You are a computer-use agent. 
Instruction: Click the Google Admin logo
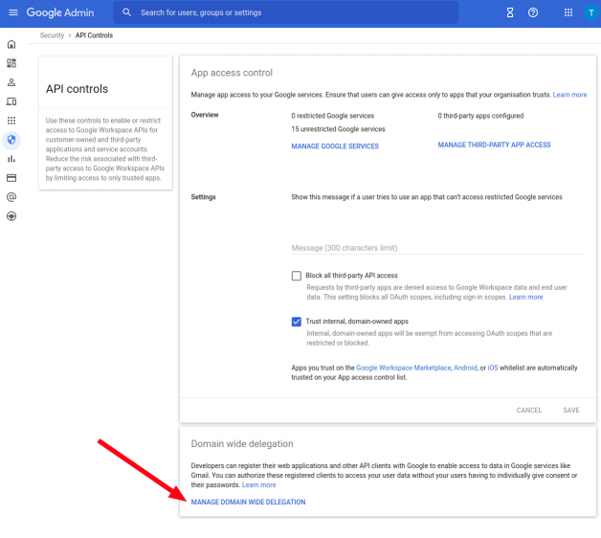pos(60,12)
